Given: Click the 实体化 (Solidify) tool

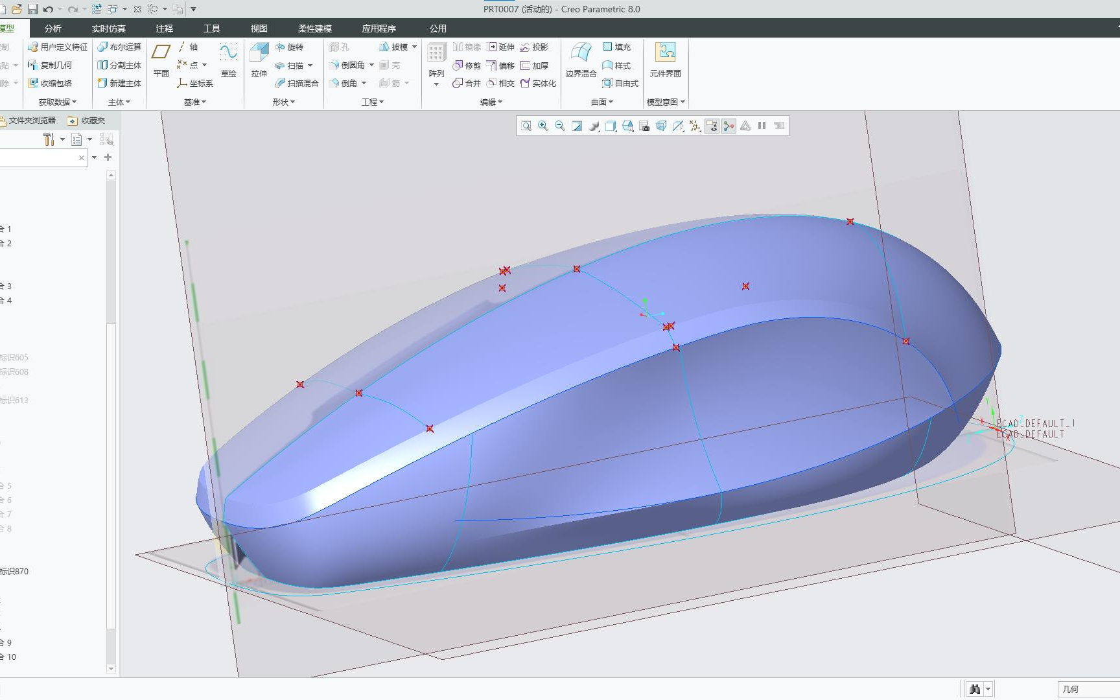Looking at the screenshot, I should [538, 83].
